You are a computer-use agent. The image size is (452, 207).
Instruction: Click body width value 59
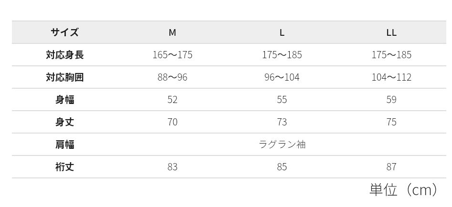(391, 100)
